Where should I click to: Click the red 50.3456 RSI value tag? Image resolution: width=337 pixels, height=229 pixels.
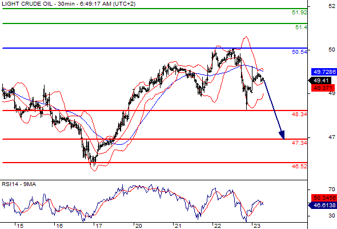pyautogui.click(x=324, y=198)
